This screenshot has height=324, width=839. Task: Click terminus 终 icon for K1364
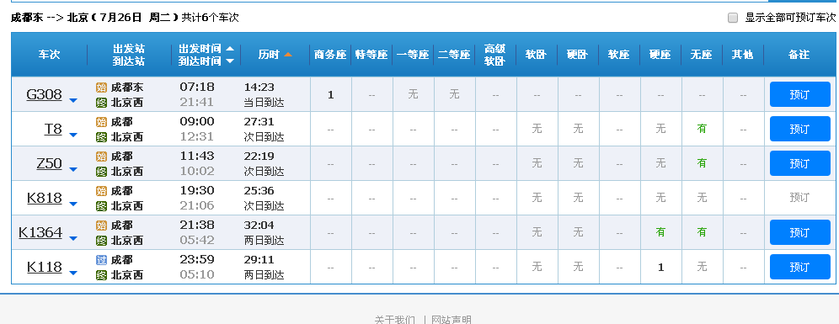click(x=101, y=241)
